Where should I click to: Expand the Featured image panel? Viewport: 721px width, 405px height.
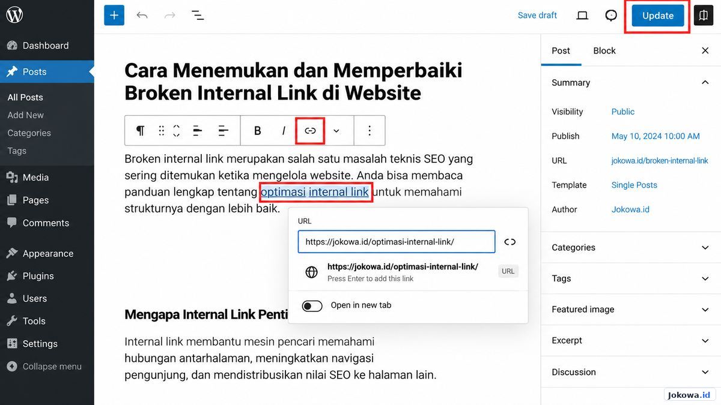pyautogui.click(x=630, y=310)
